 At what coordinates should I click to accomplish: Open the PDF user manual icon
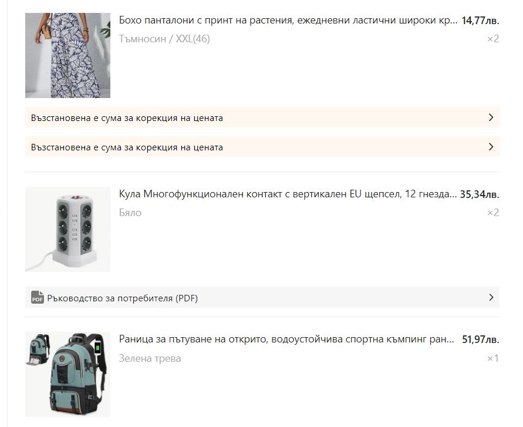tap(38, 297)
